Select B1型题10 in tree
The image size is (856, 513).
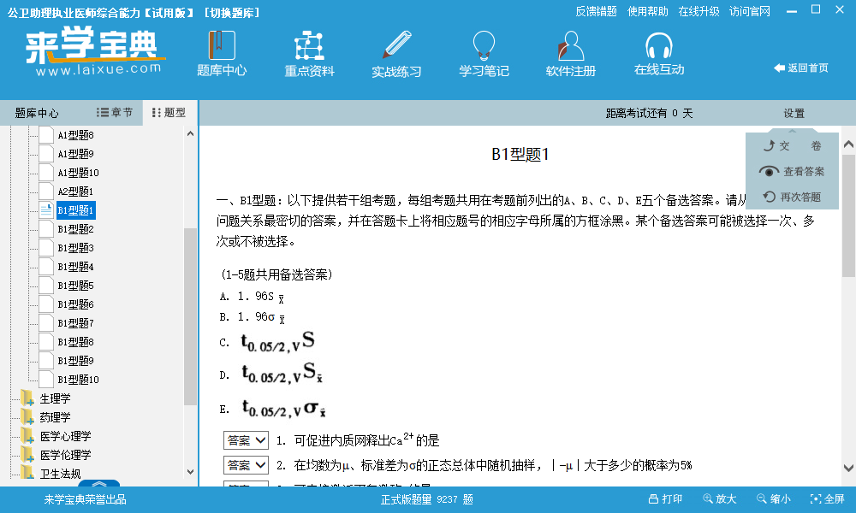coord(78,380)
